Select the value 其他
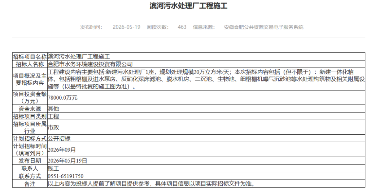This screenshot has height=194, width=371. 53,108
